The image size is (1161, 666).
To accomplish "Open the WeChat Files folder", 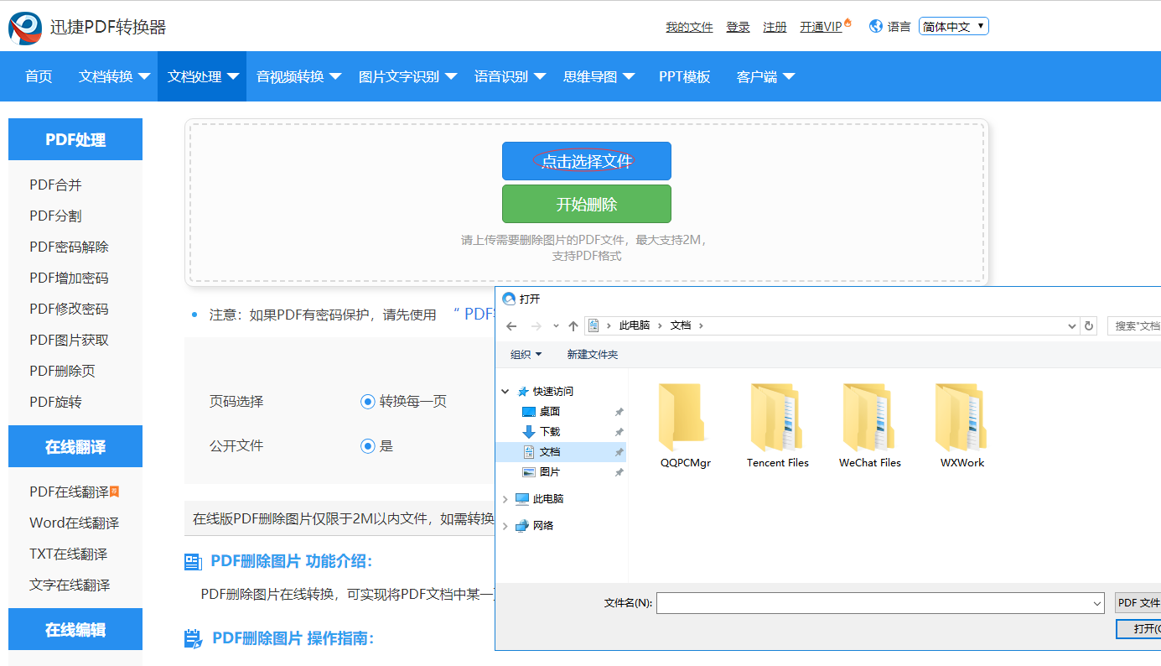I will [870, 425].
